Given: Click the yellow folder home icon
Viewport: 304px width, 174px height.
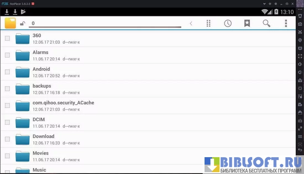Looking at the screenshot, I should [x=11, y=23].
